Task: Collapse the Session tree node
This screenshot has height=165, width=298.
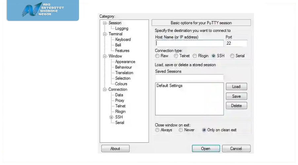Action: (104, 23)
